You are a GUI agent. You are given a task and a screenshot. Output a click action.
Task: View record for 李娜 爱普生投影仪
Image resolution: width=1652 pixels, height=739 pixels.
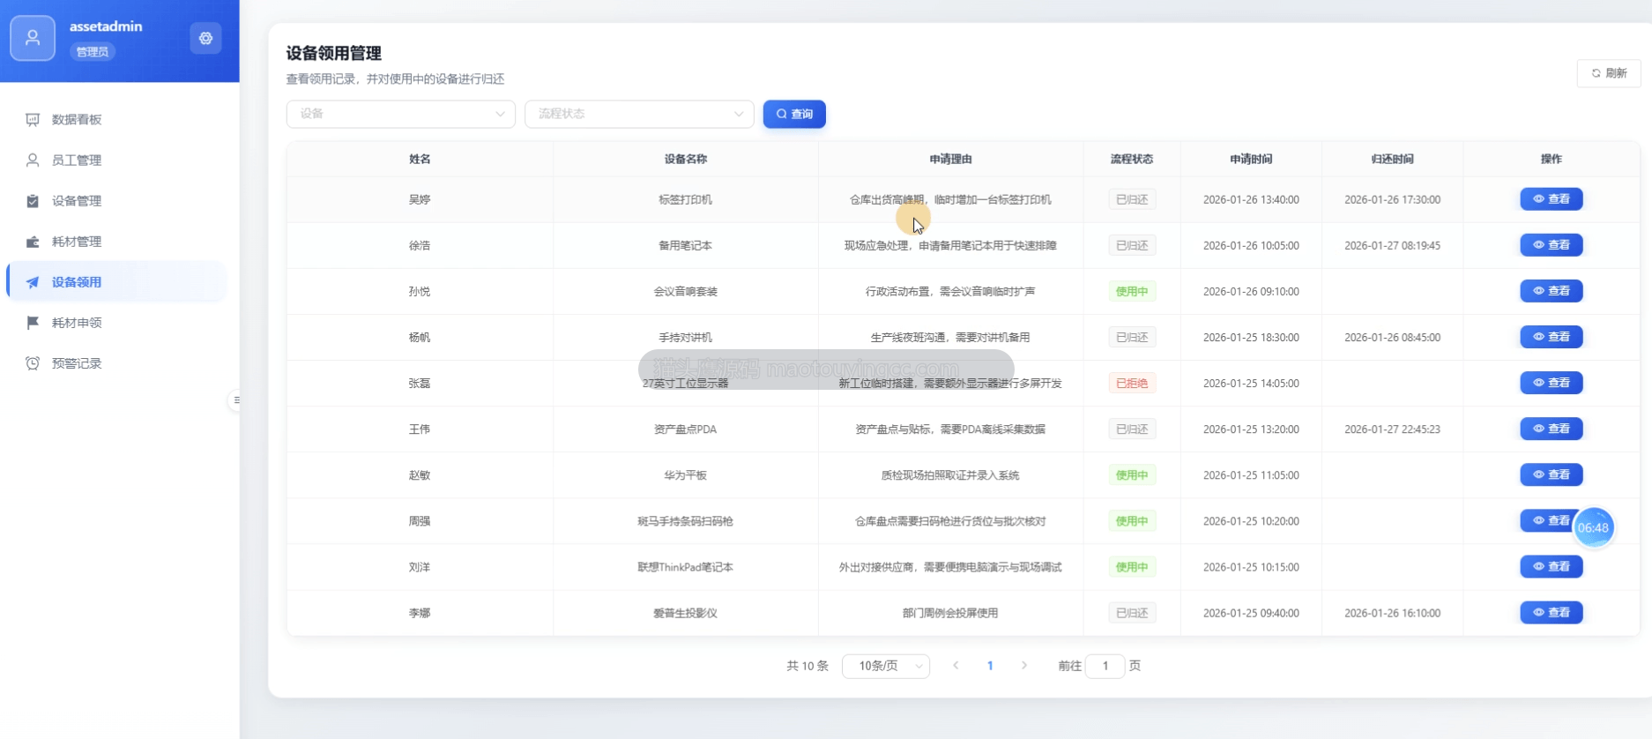coord(1552,613)
